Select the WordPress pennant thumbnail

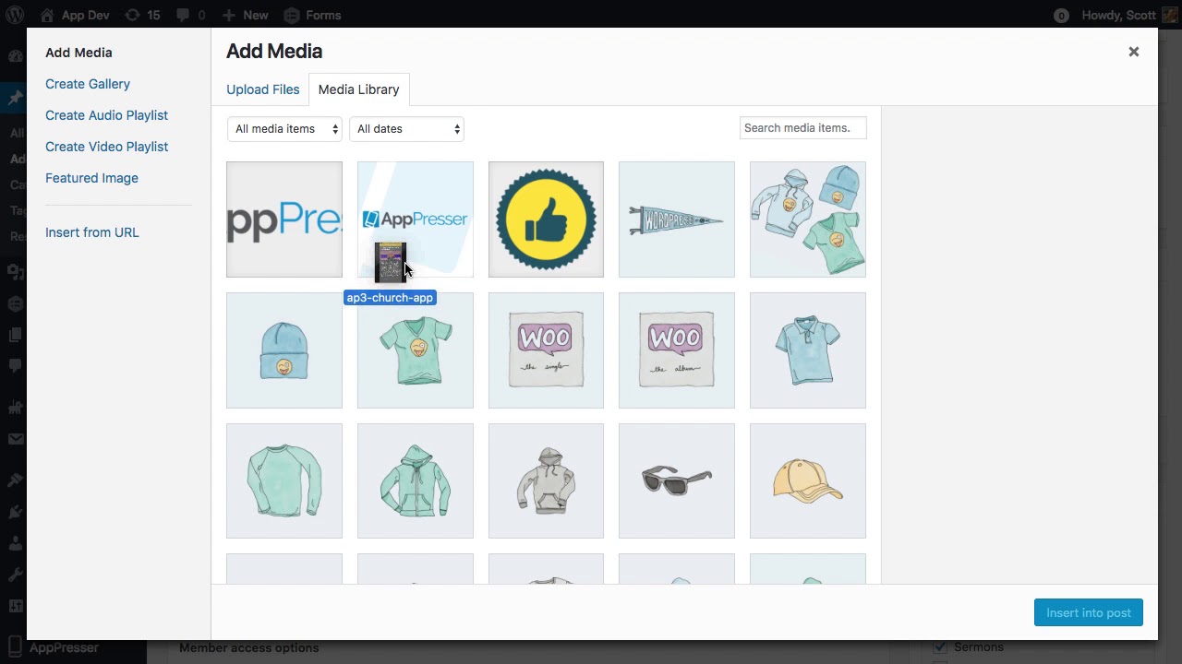[x=677, y=219]
